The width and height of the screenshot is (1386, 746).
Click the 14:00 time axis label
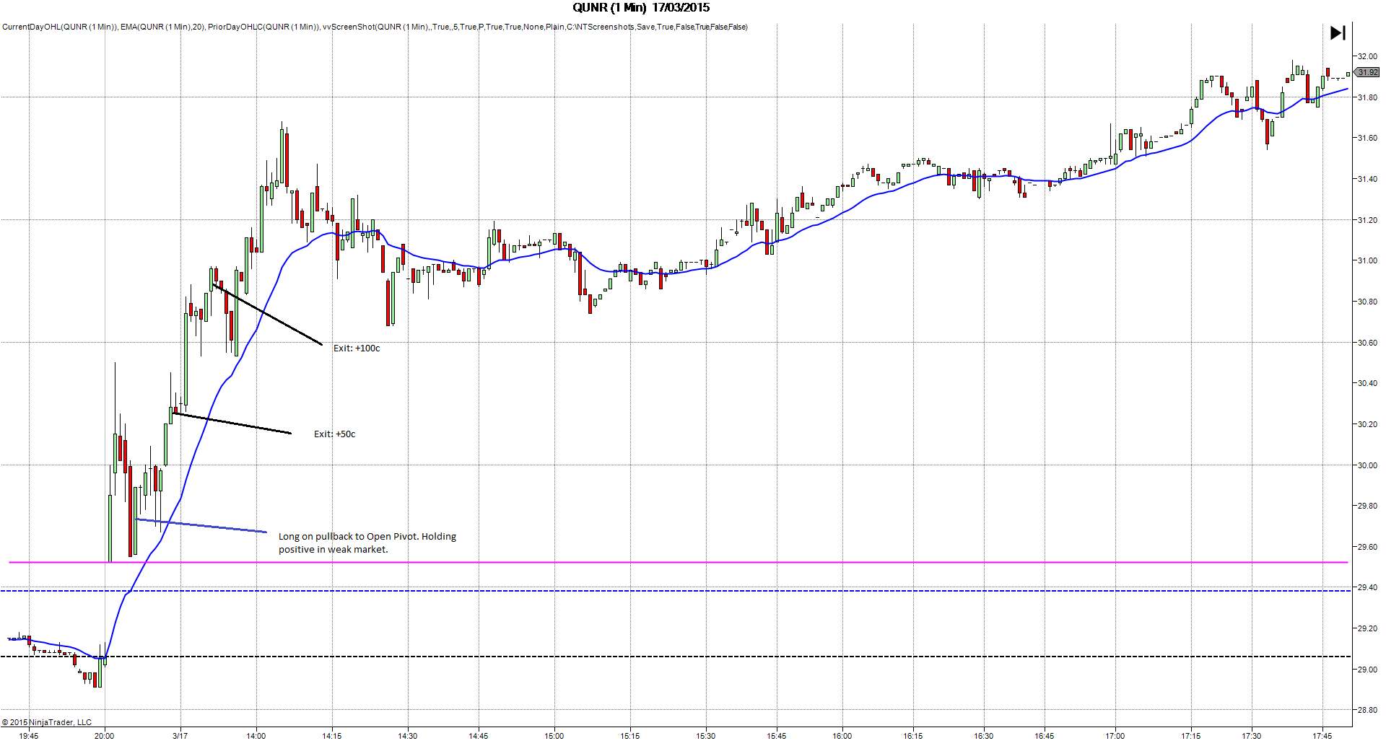[256, 736]
